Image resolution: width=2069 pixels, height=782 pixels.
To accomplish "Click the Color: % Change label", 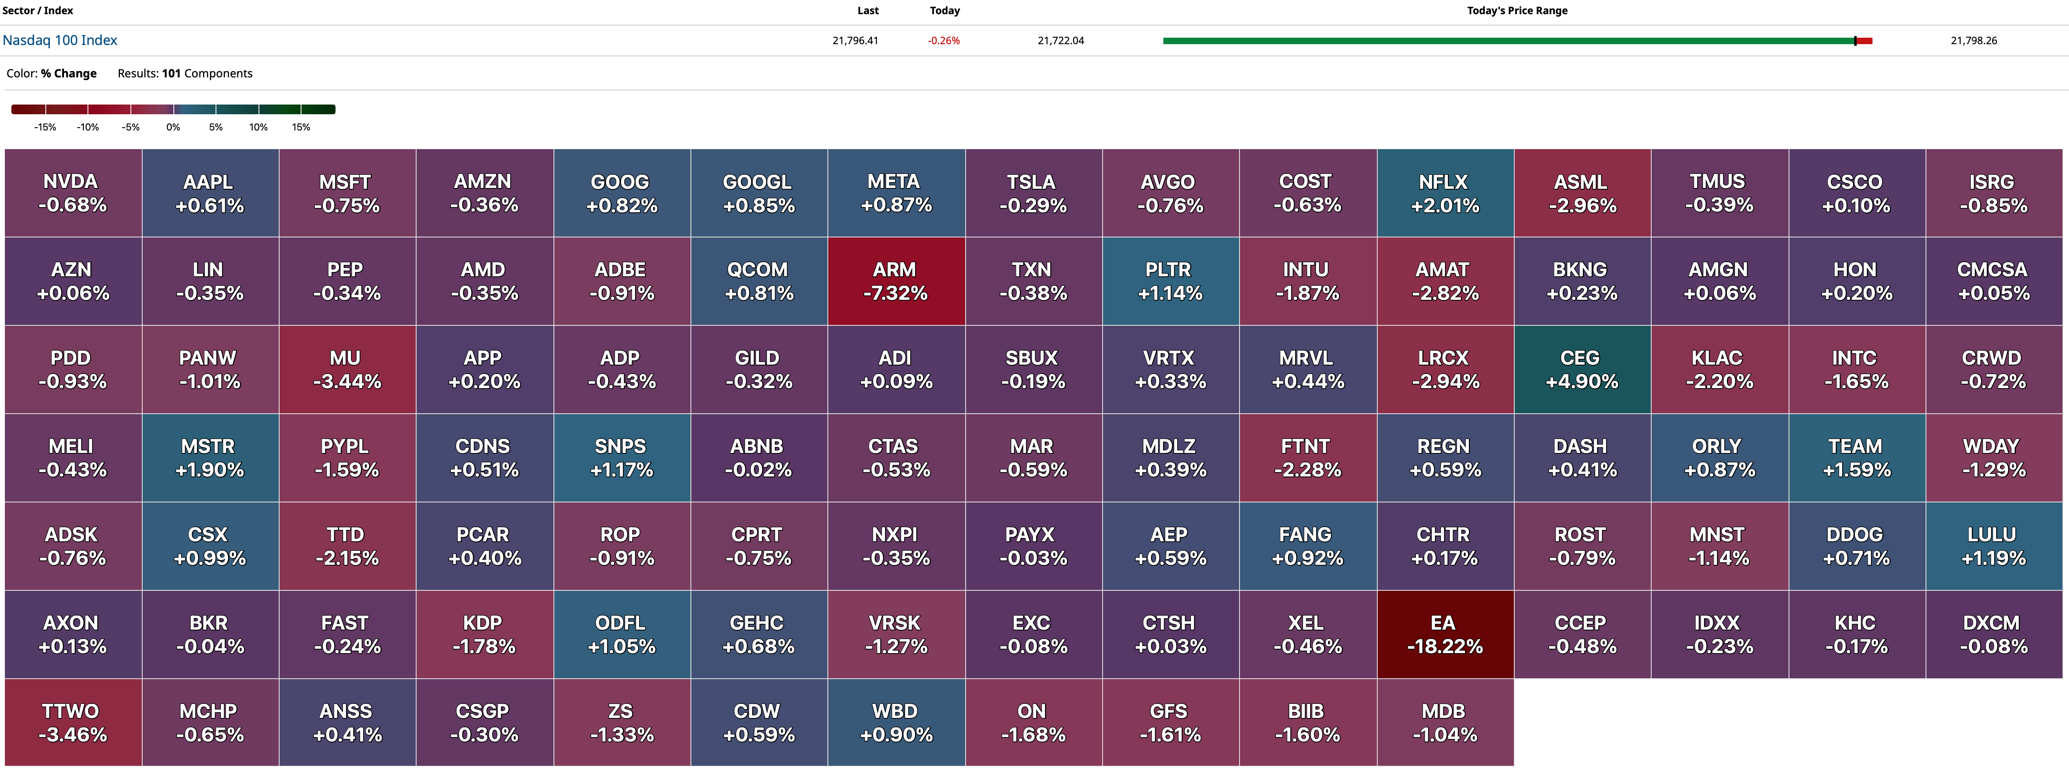I will (x=51, y=73).
